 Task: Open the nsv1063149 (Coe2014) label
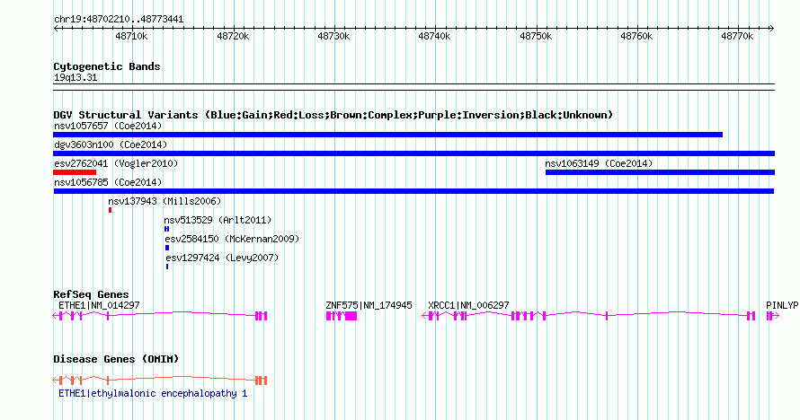[599, 163]
